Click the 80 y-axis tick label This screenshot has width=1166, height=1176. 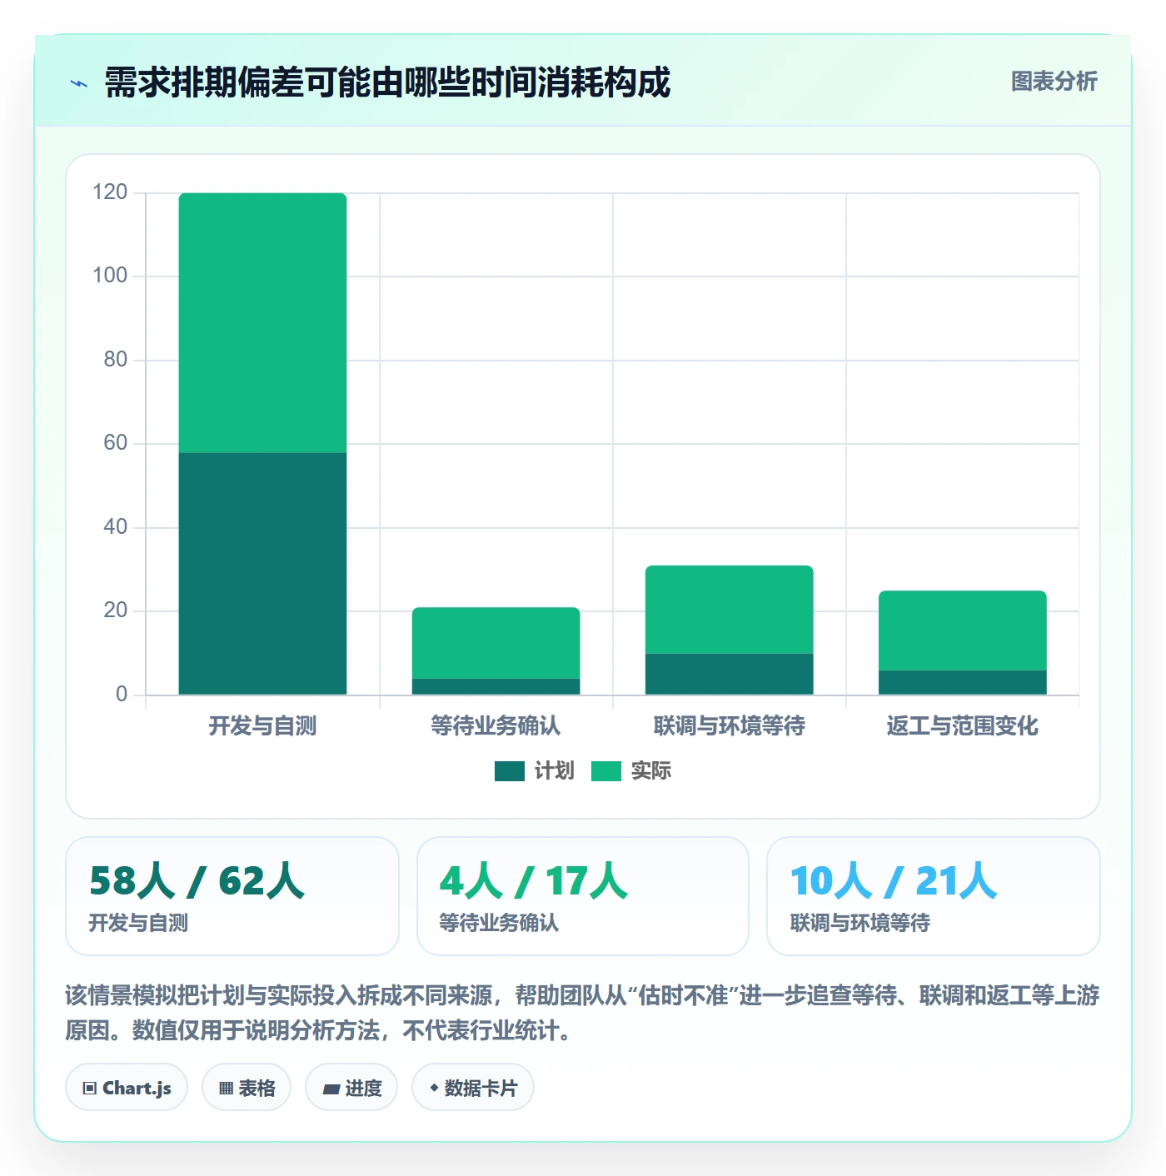pyautogui.click(x=116, y=360)
